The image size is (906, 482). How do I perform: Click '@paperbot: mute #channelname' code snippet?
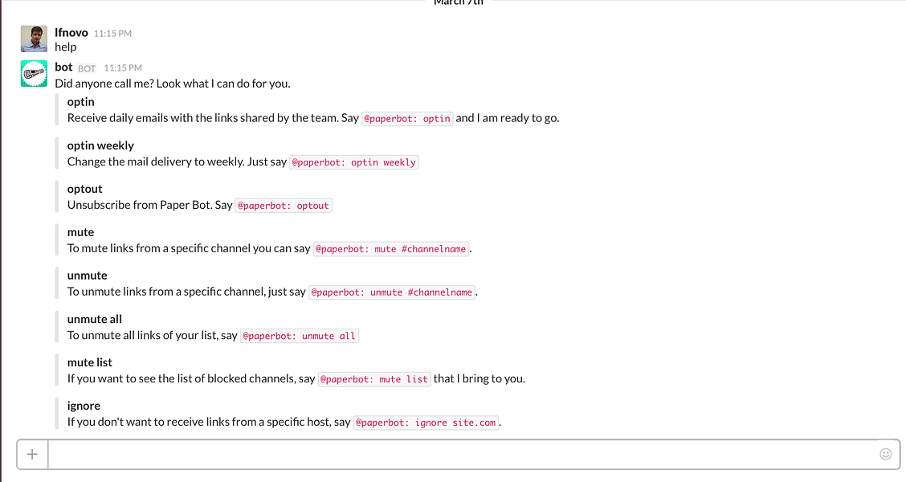point(391,249)
